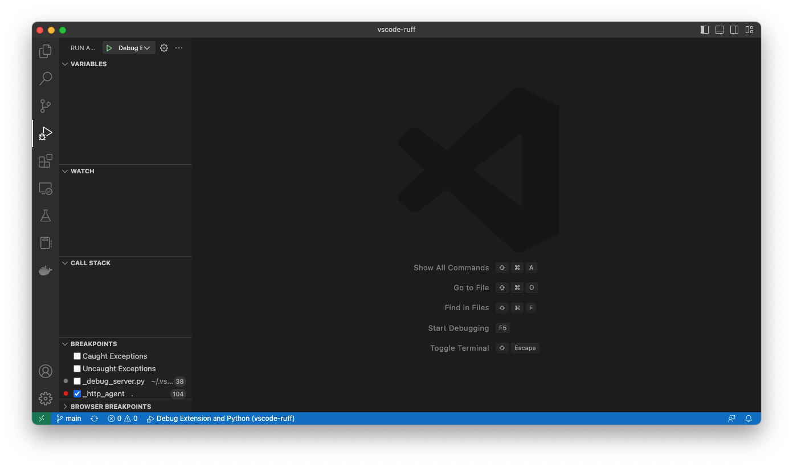
Task: Select the Remote Explorer icon
Action: [45, 188]
